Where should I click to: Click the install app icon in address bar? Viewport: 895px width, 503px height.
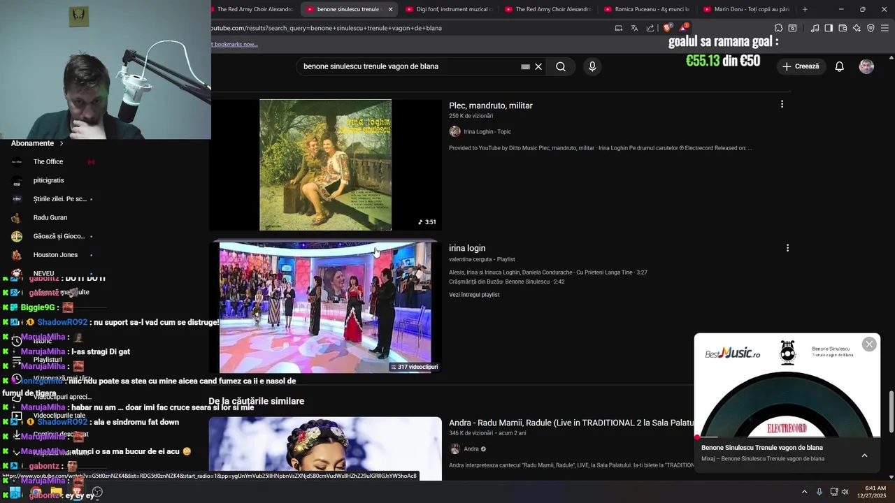(x=618, y=28)
